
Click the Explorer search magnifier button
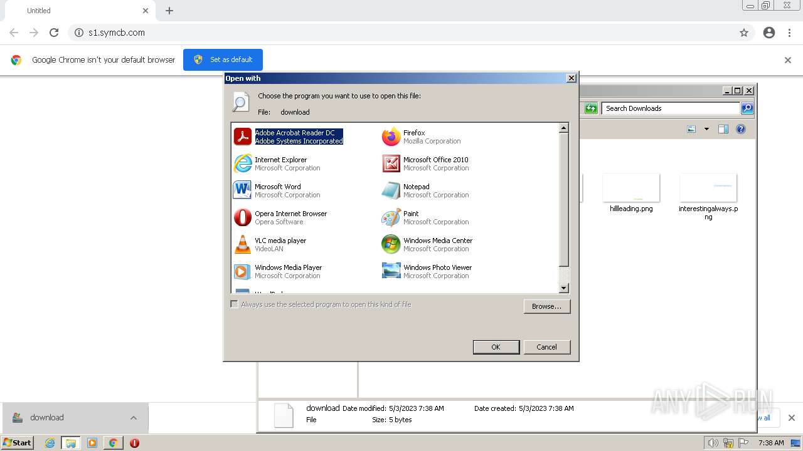747,108
